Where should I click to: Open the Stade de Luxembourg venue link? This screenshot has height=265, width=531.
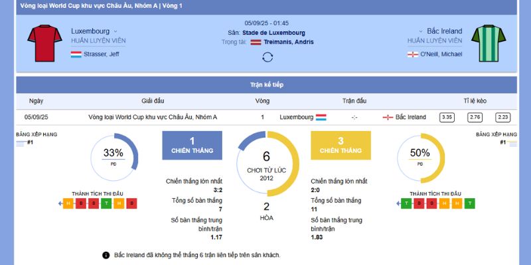click(275, 32)
